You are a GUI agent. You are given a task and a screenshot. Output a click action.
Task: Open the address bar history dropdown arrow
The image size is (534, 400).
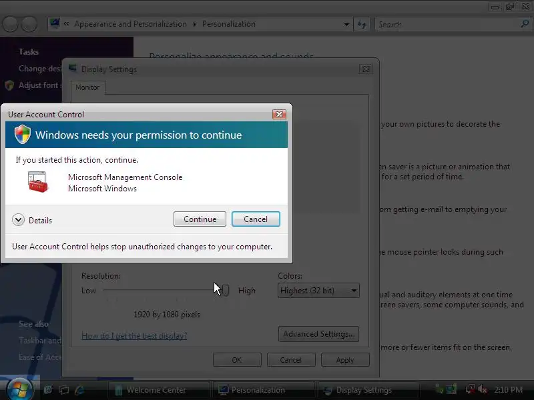[346, 24]
